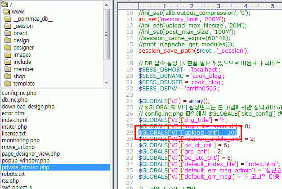Click the images folder icon
Image resolution: width=282 pixels, height=189 pixels.
click(x=8, y=55)
